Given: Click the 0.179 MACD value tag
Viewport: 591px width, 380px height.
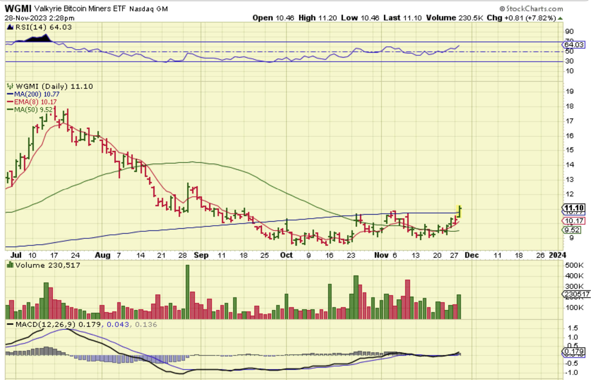Looking at the screenshot, I should [574, 351].
